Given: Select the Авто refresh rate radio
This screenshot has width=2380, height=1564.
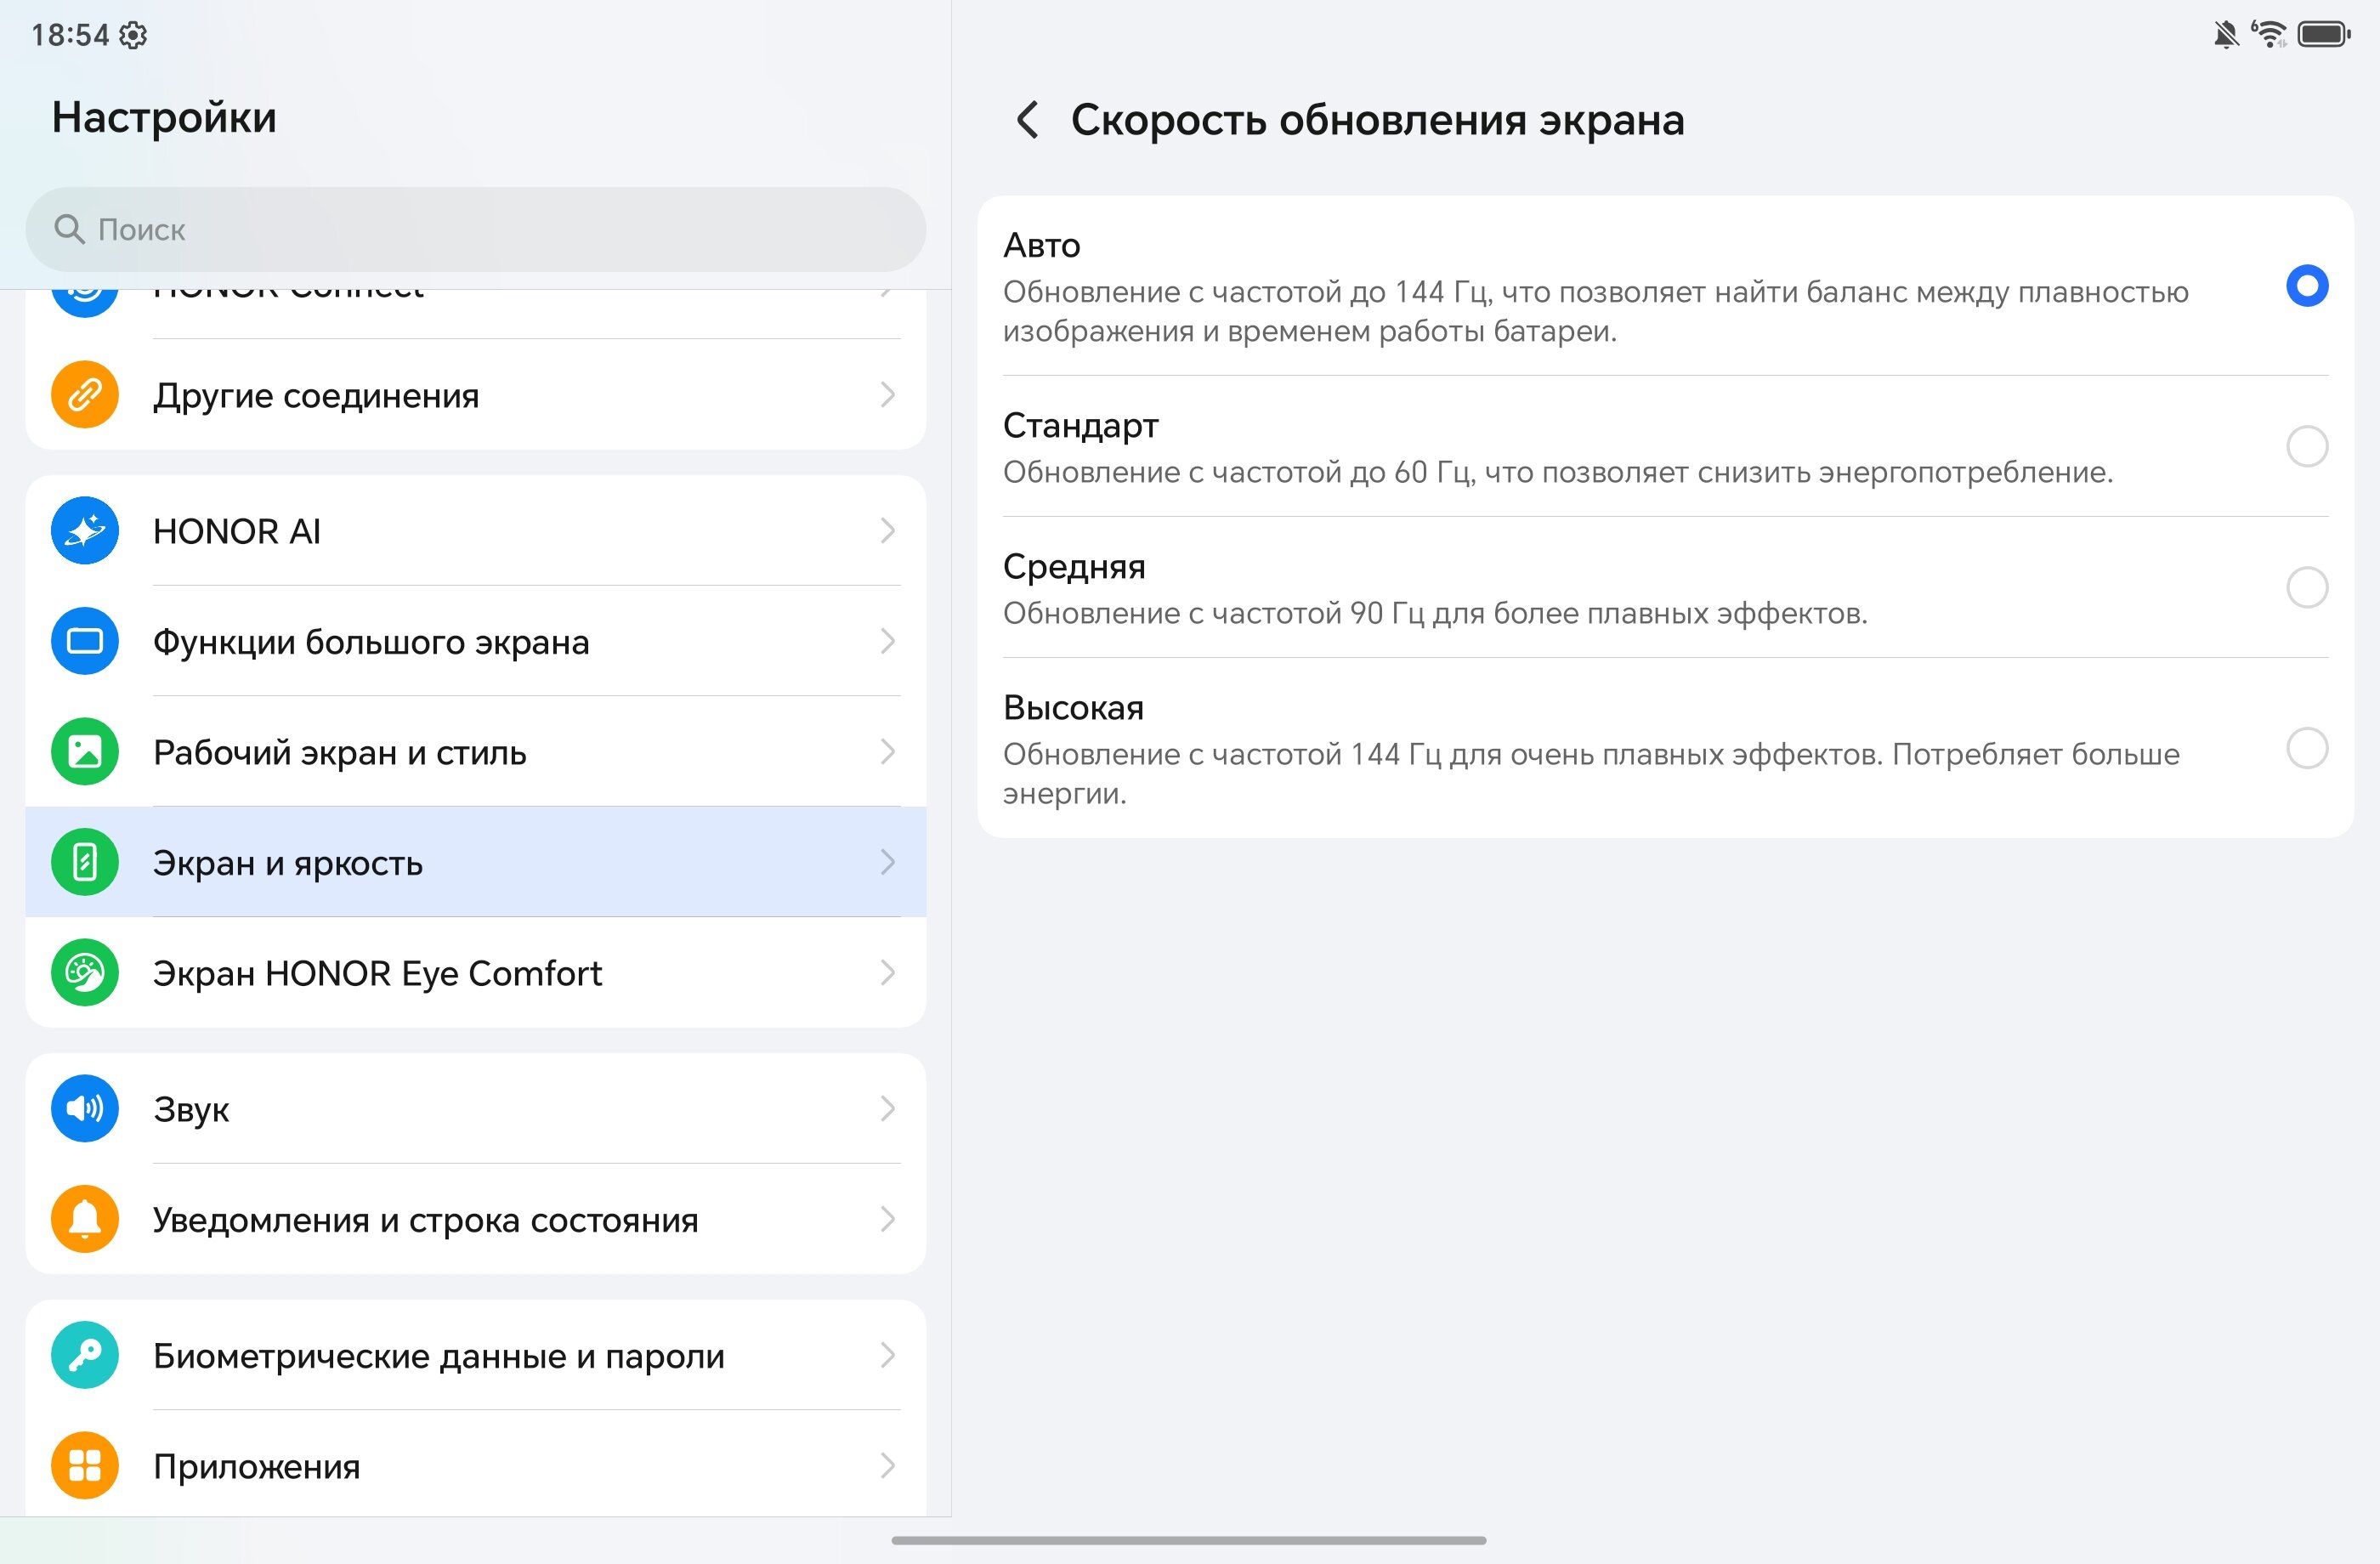Looking at the screenshot, I should point(2307,286).
